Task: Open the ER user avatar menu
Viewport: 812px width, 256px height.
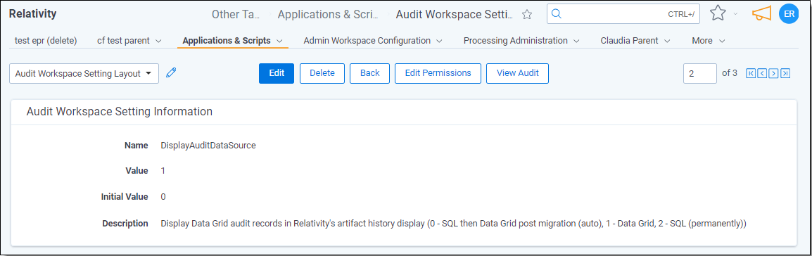Action: (789, 14)
